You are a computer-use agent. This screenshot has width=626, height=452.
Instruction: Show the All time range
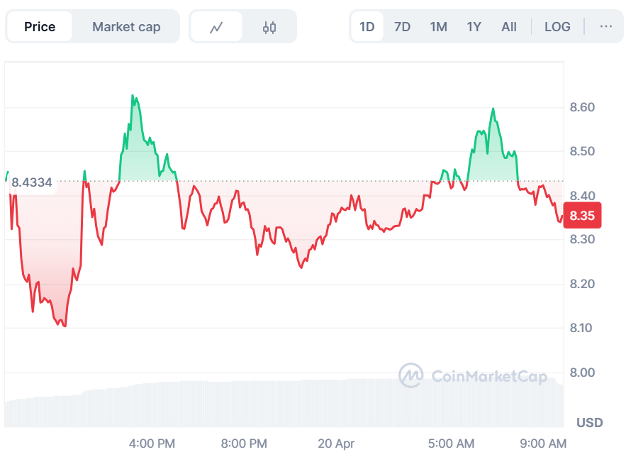tap(509, 27)
